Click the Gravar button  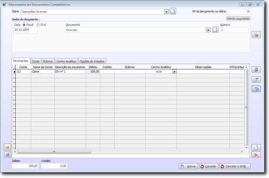coord(188,166)
